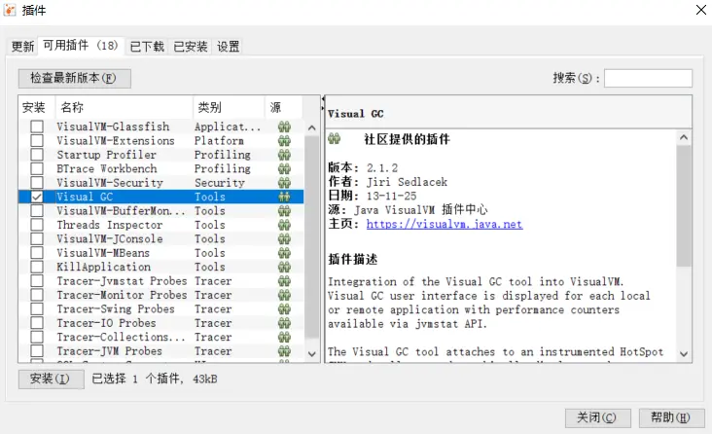This screenshot has height=434, width=712.
Task: Tick the Tracer-JVM Probes checkbox
Action: 37,351
